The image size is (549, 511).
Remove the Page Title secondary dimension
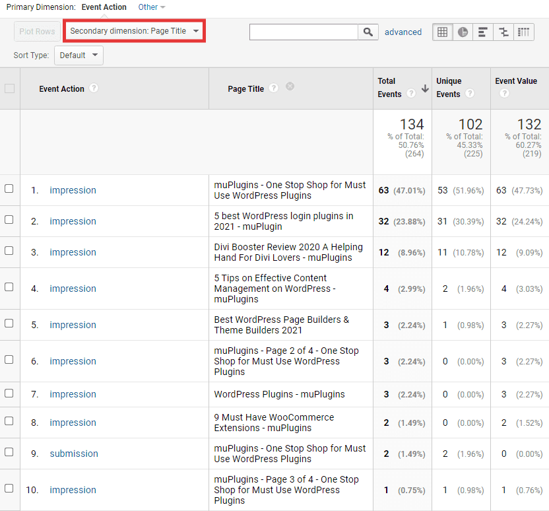point(290,86)
